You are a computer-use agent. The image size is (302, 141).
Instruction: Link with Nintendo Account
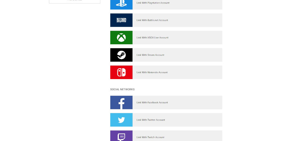point(166,72)
